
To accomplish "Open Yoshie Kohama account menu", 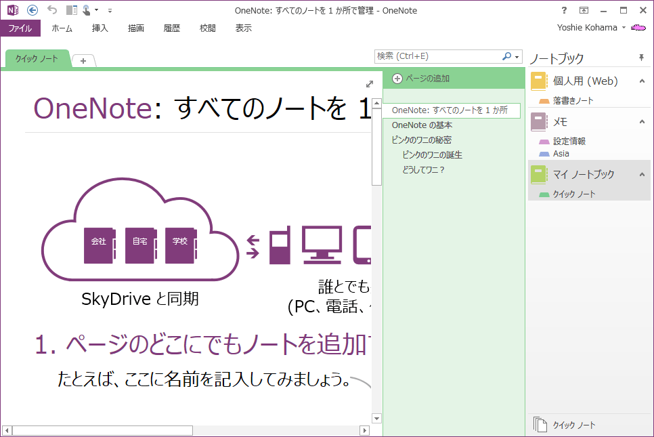I will [592, 28].
